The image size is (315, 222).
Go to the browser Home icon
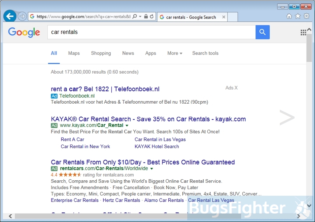(x=289, y=16)
